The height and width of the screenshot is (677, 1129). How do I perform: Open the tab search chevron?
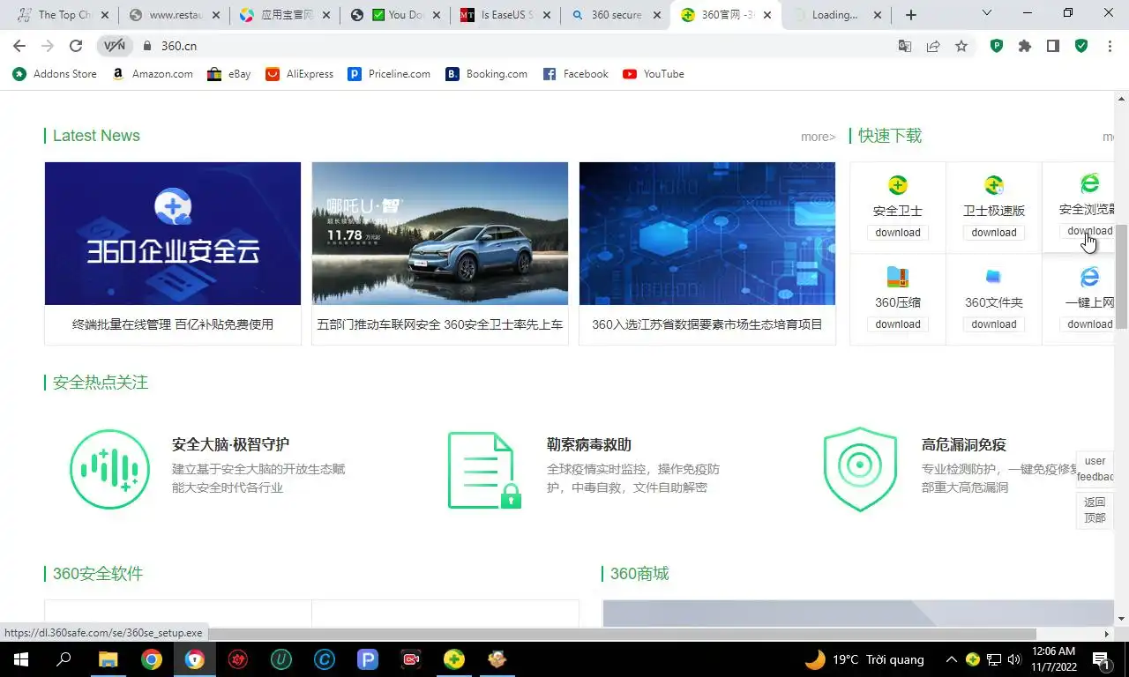[x=987, y=13]
